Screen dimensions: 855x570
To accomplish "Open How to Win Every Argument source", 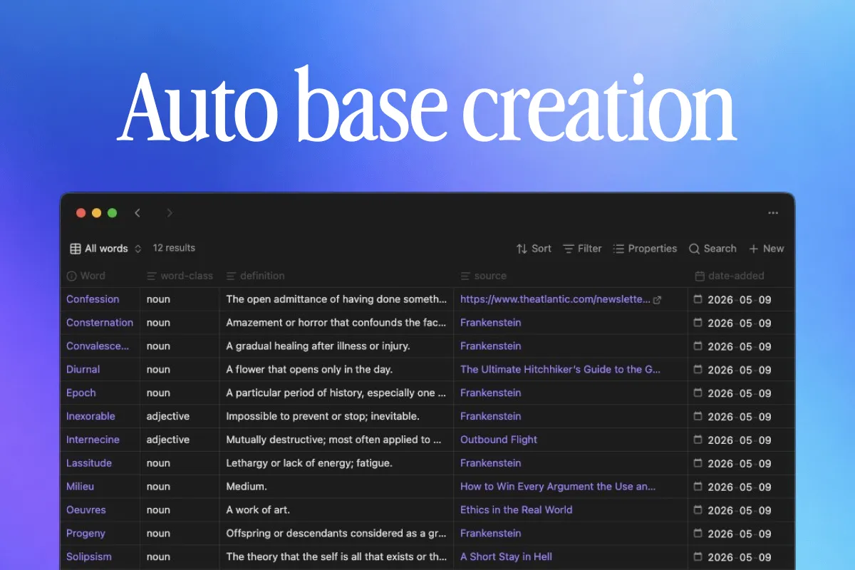I will tap(558, 487).
